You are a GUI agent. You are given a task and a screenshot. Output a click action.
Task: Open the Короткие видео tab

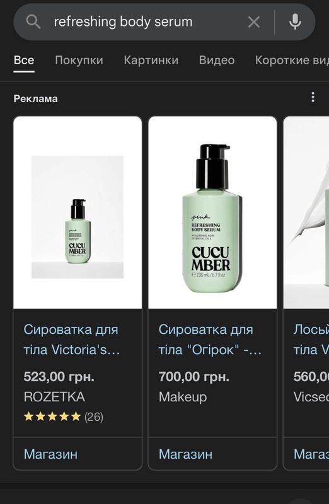click(x=292, y=60)
